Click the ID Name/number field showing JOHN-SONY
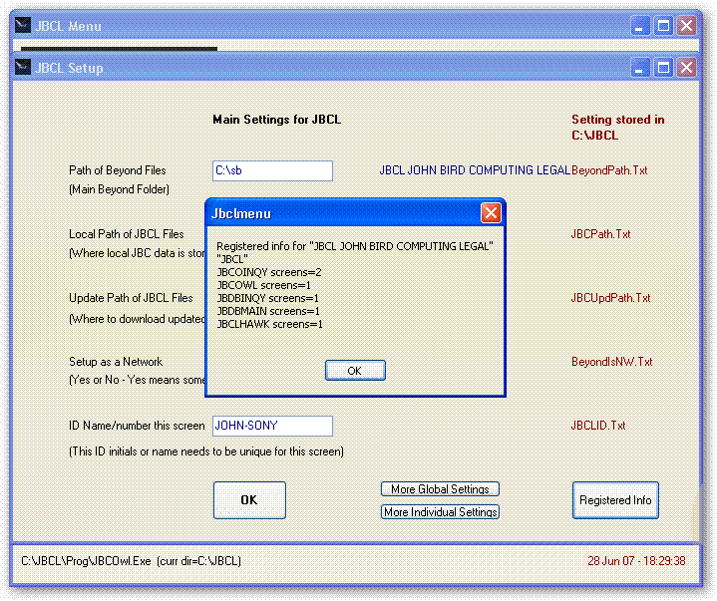Screen dimensions: 717x601 coord(272,426)
